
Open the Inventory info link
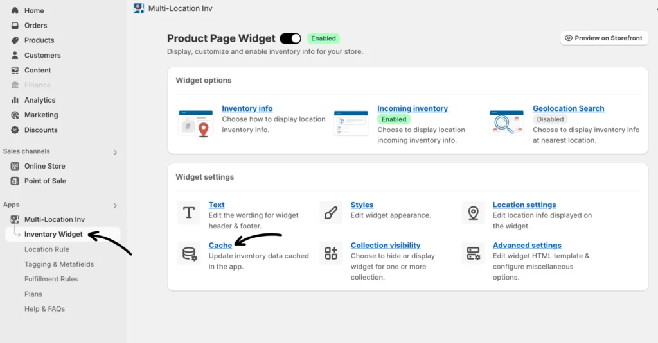(247, 108)
